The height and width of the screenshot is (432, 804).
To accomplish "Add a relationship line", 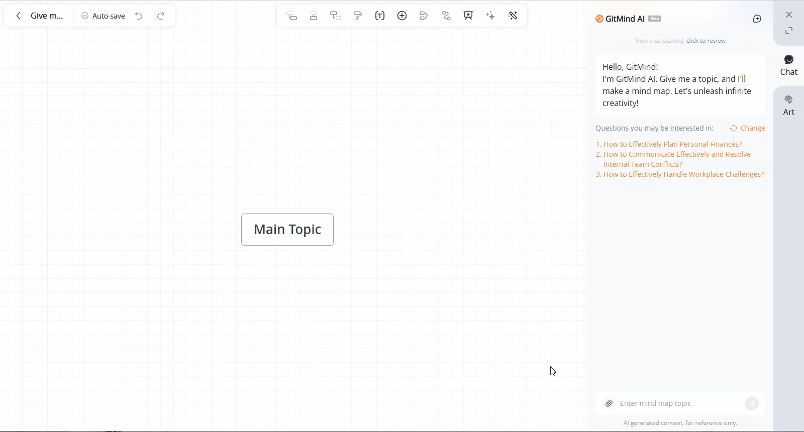I will pos(446,16).
